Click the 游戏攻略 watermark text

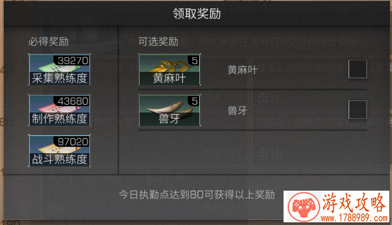(354, 203)
